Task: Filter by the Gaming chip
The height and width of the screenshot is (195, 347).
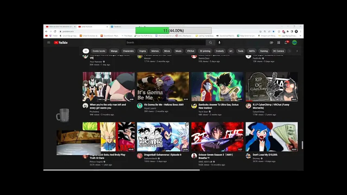Action: 264,51
